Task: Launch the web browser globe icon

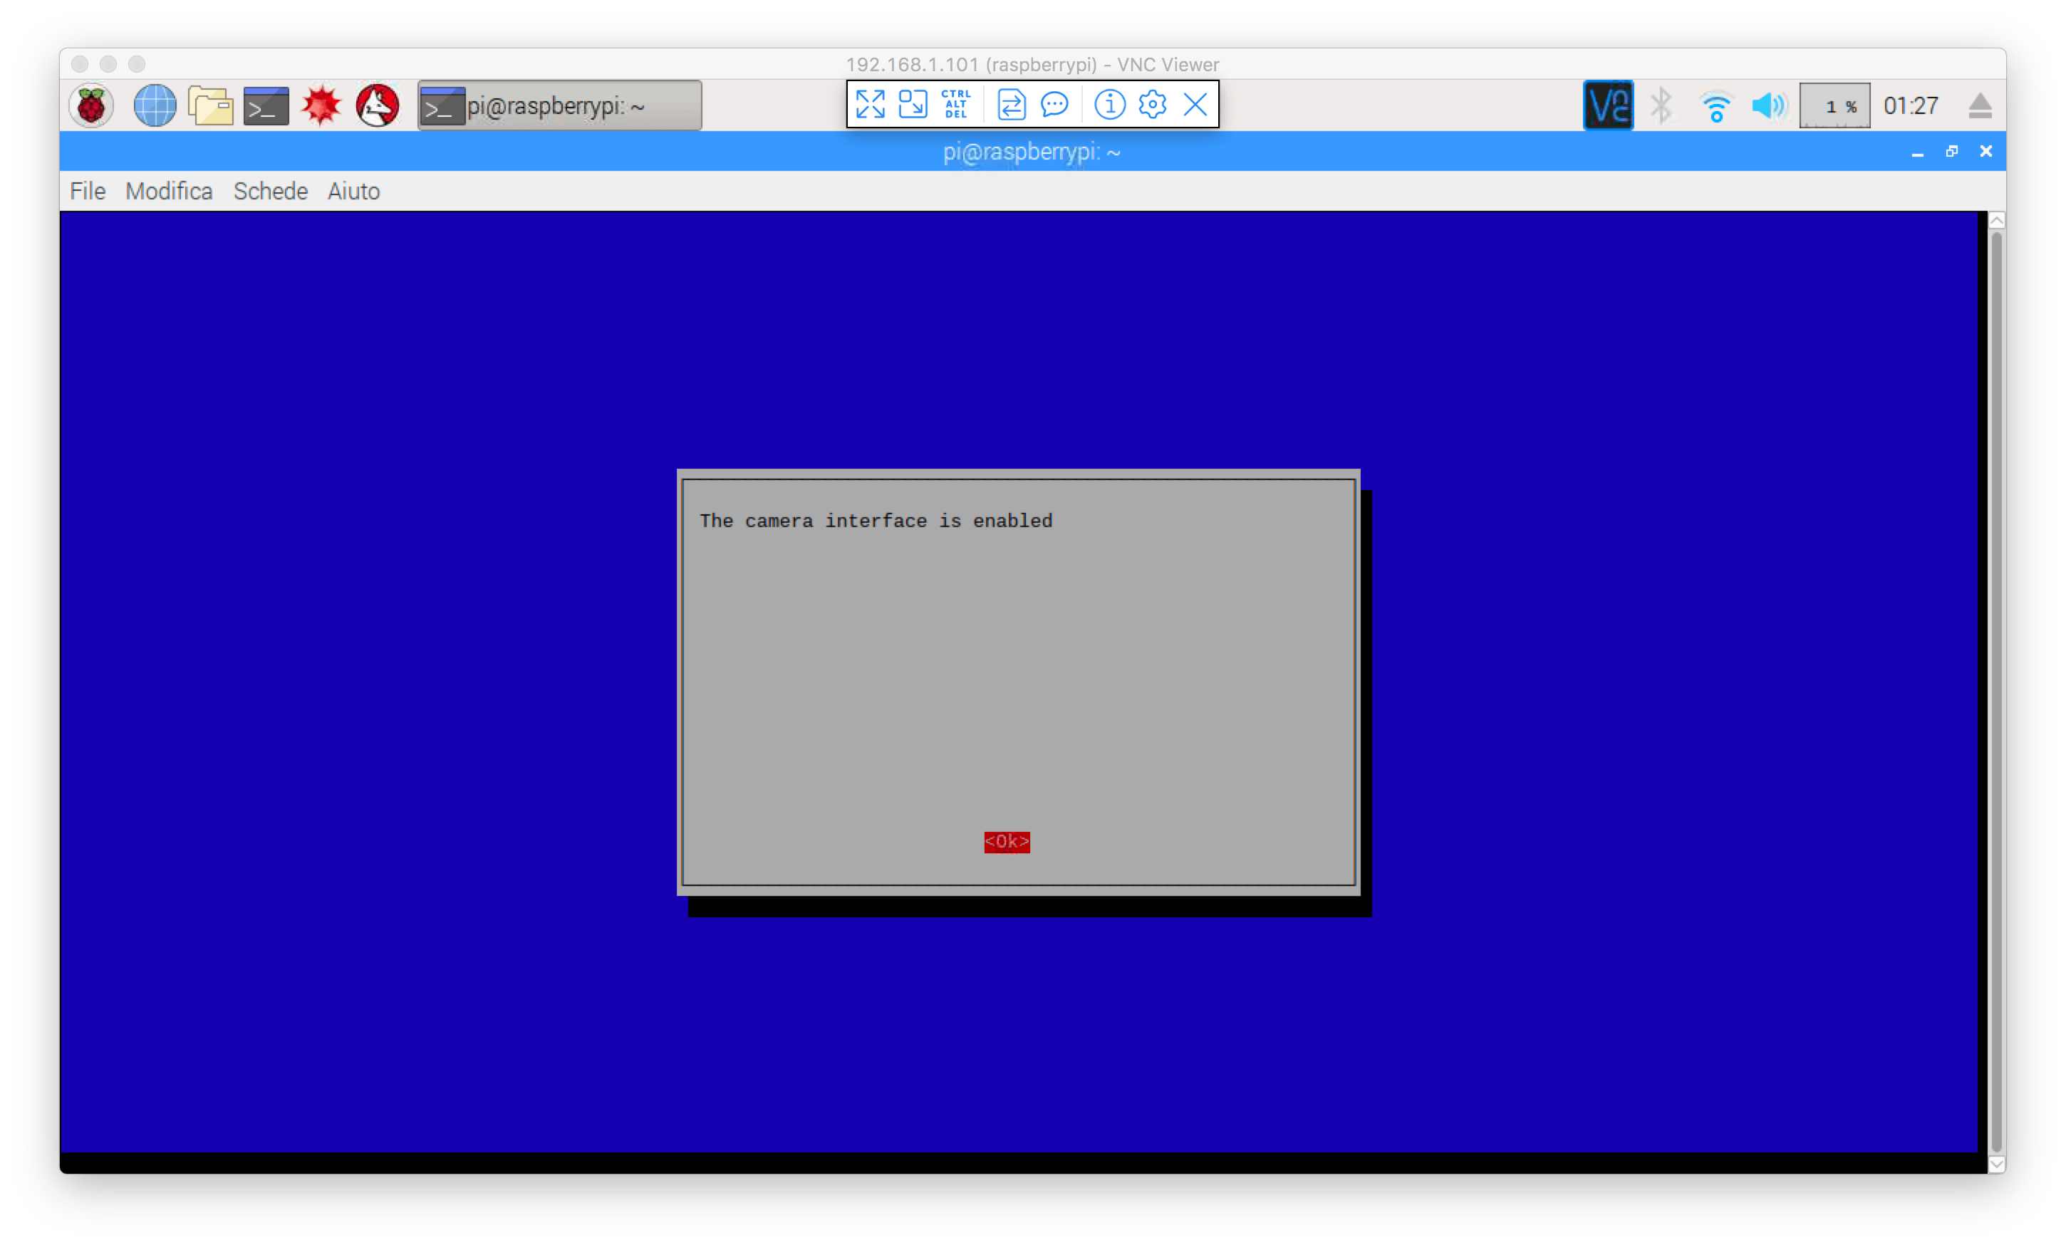Action: pos(155,105)
